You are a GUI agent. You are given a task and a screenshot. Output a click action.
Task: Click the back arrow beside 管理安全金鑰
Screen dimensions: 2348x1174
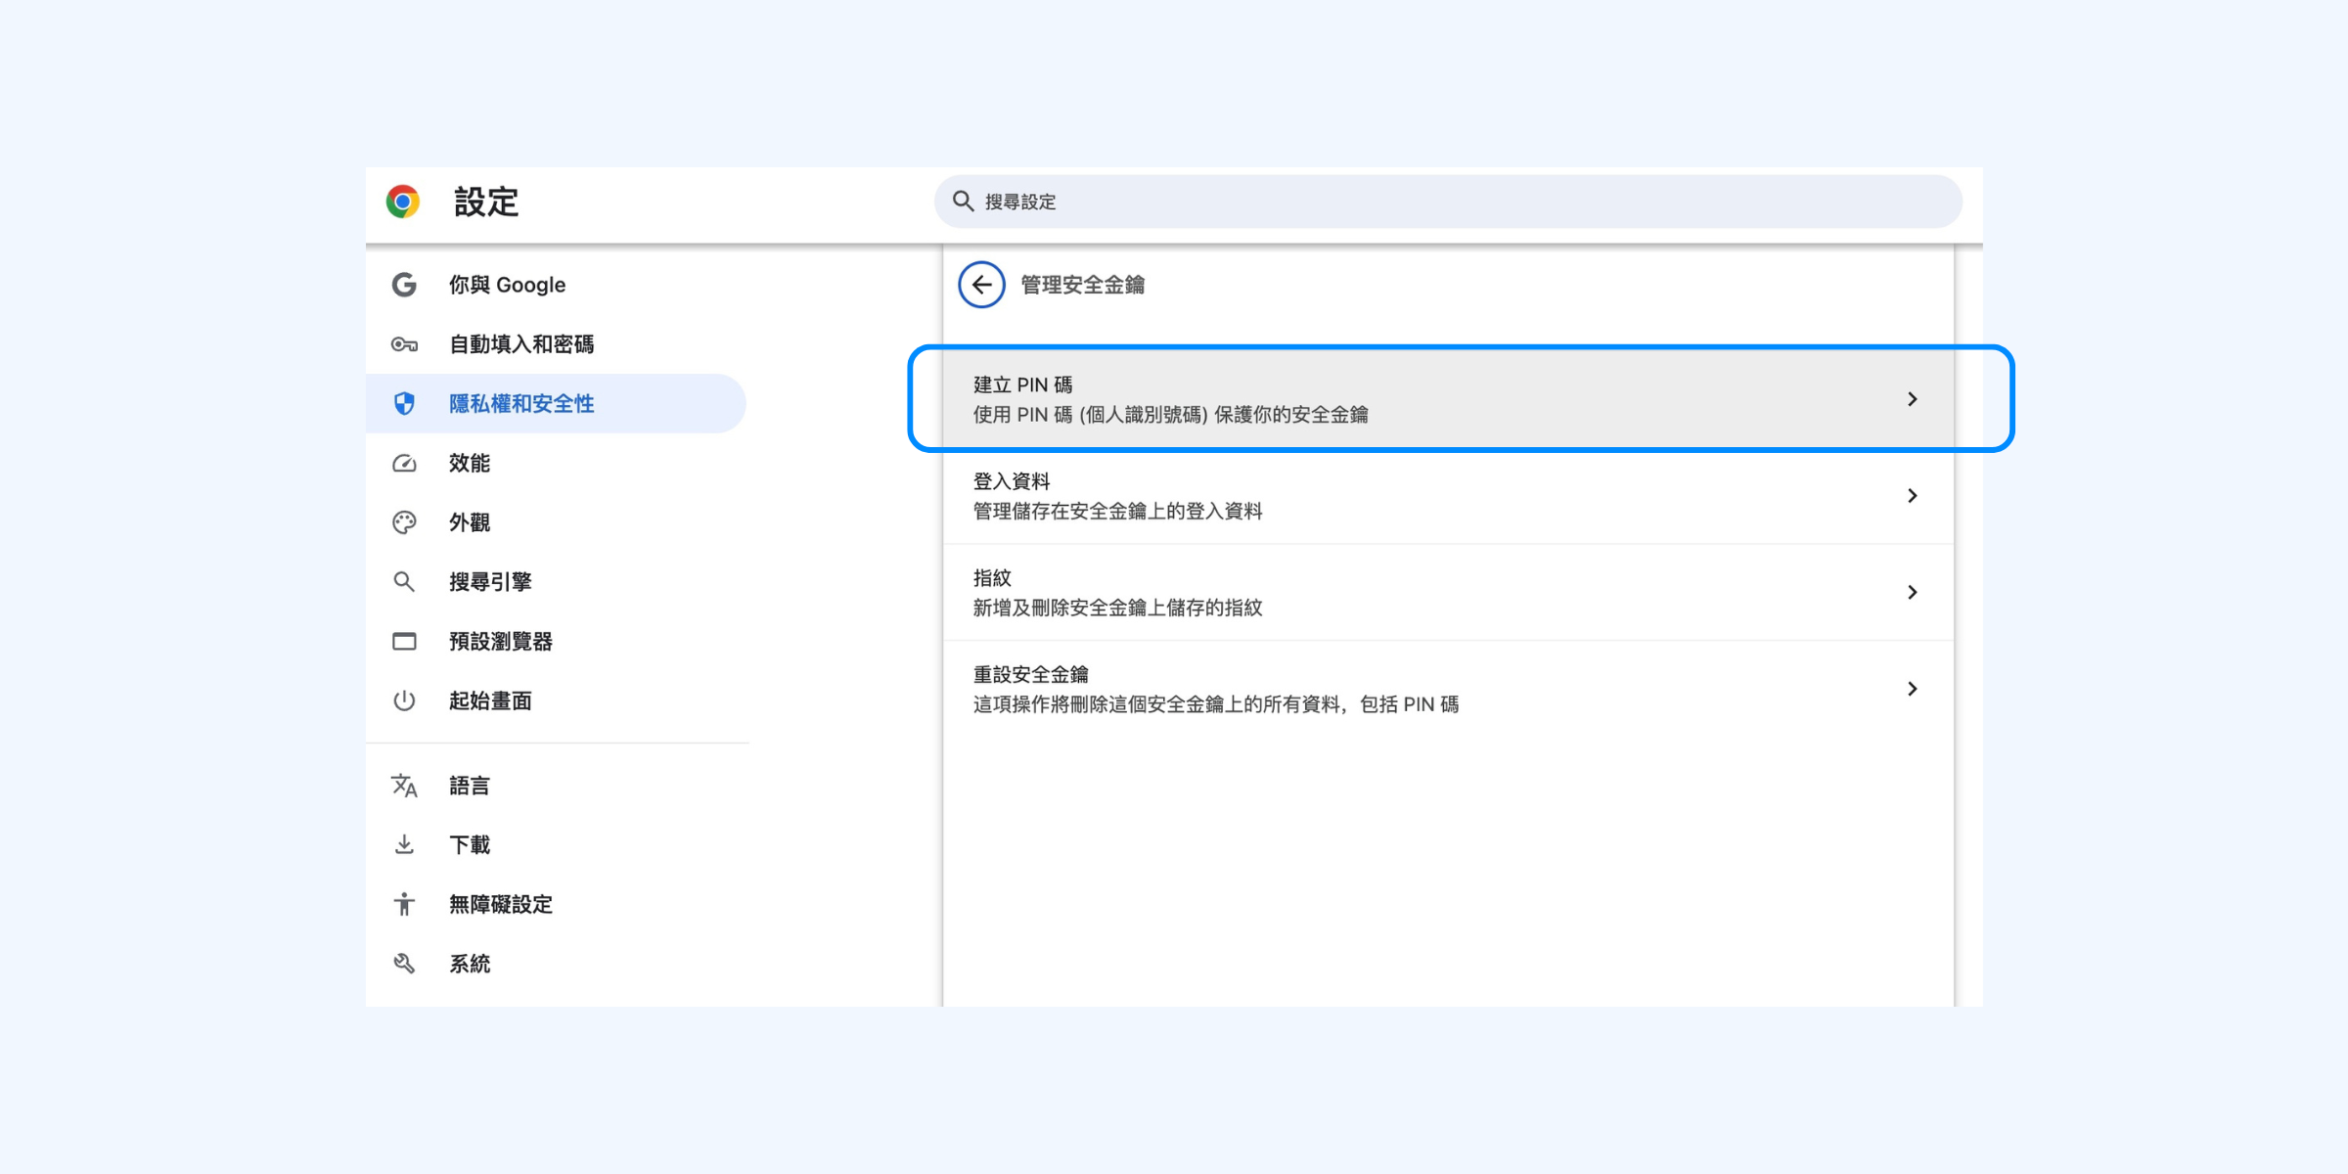point(981,285)
